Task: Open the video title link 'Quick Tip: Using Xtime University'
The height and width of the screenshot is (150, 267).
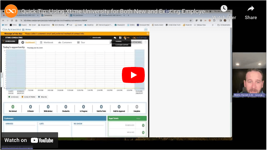Action: point(115,11)
